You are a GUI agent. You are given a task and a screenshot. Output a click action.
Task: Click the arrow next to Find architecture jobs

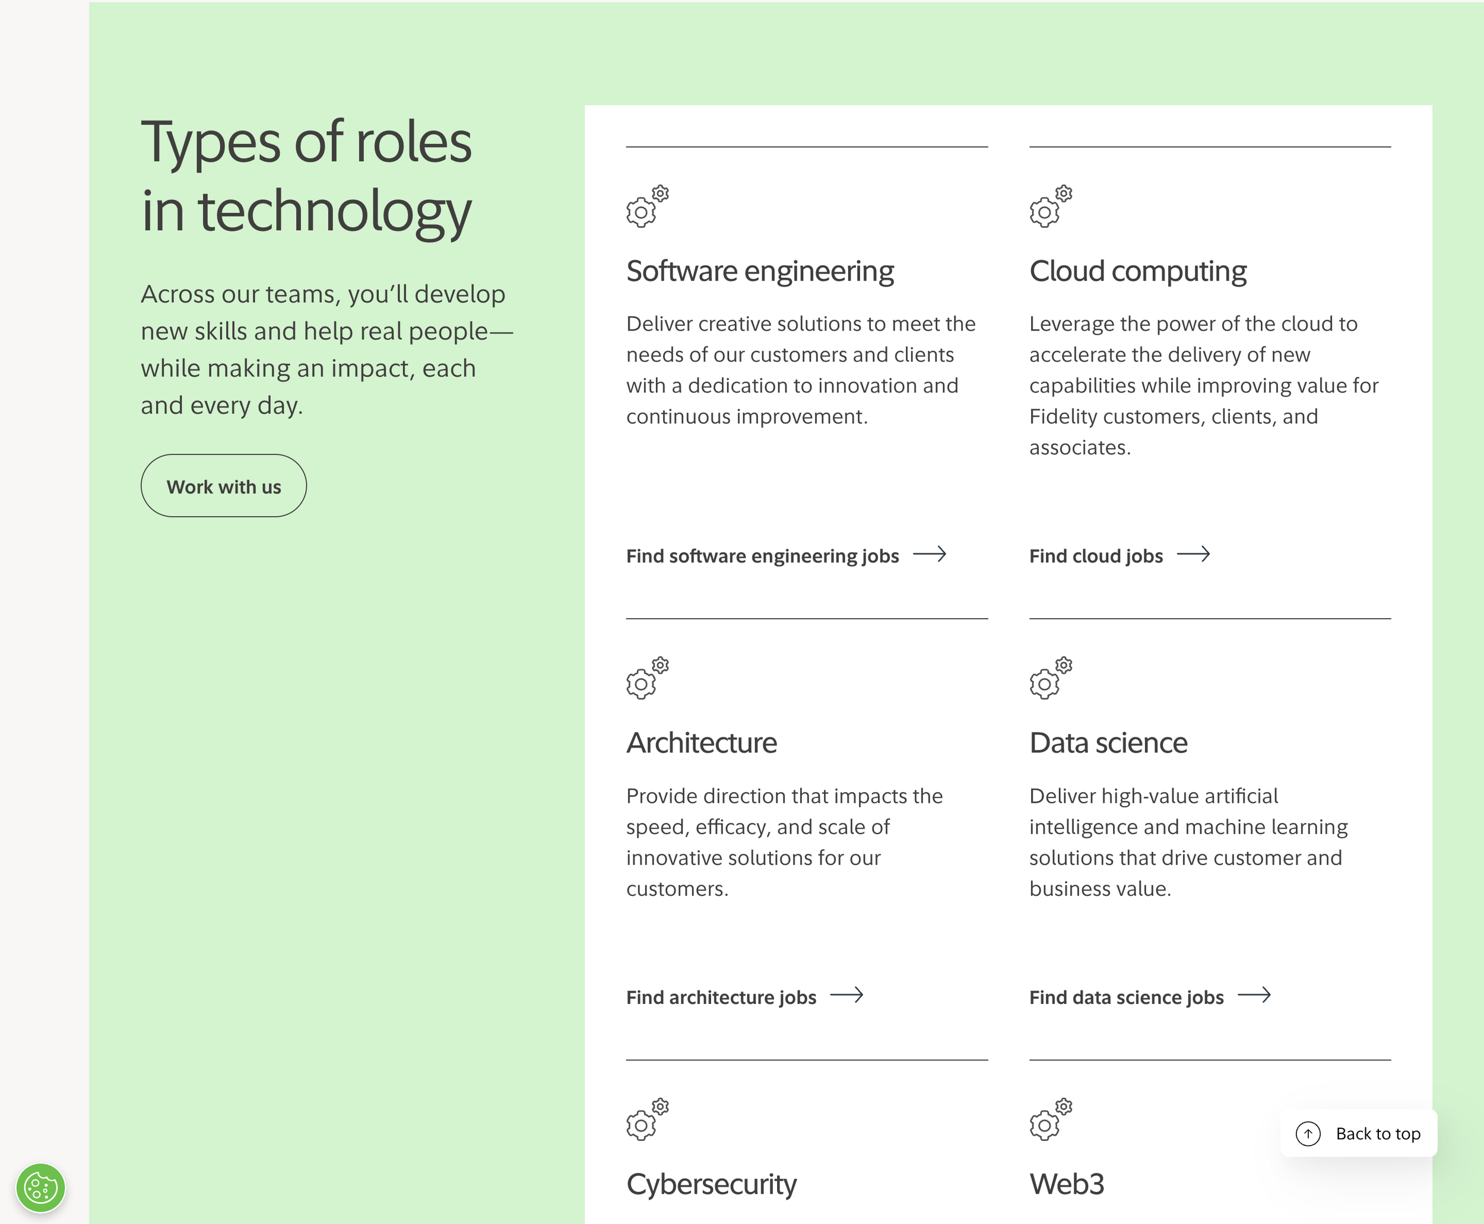(x=847, y=995)
